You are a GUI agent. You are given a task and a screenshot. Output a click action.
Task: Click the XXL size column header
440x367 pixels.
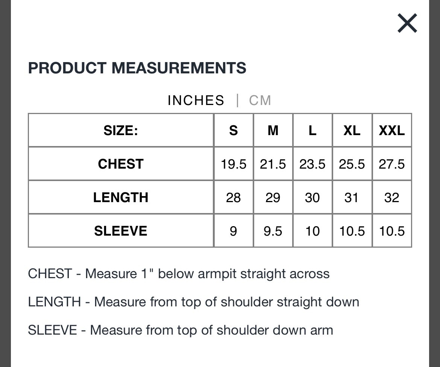click(392, 131)
